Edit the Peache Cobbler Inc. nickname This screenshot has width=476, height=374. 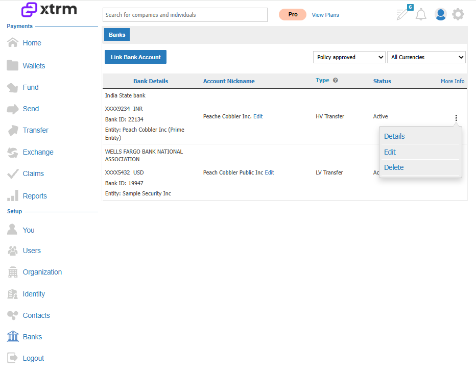(x=258, y=116)
